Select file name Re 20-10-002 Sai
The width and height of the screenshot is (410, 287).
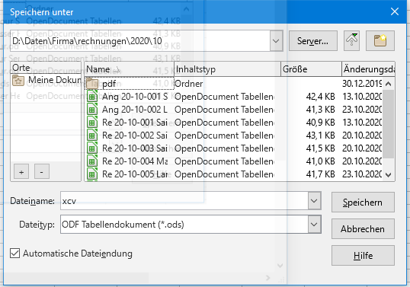coord(135,136)
